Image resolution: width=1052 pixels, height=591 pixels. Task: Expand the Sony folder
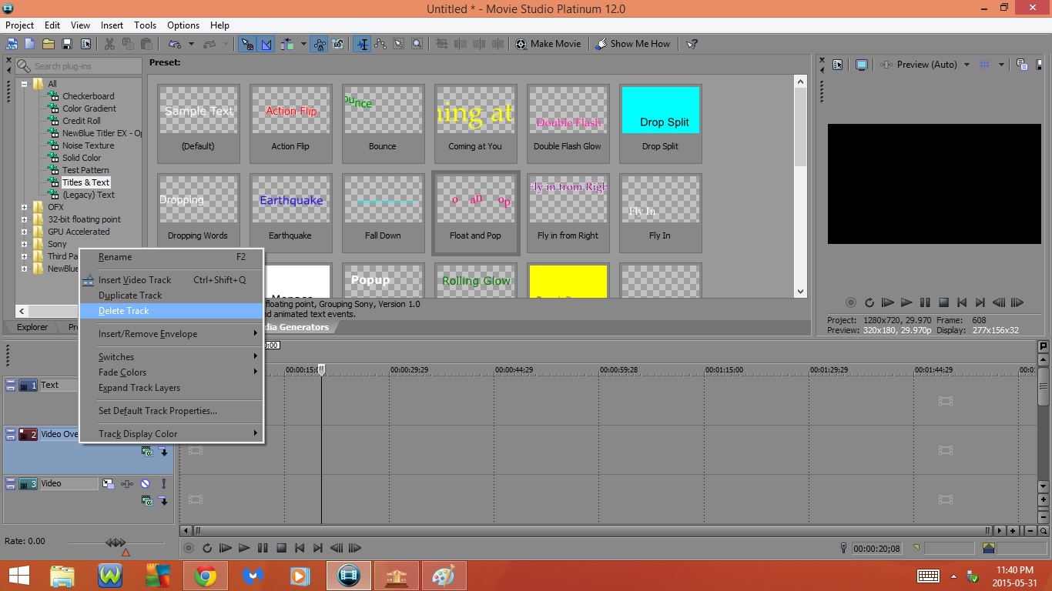[x=25, y=244]
